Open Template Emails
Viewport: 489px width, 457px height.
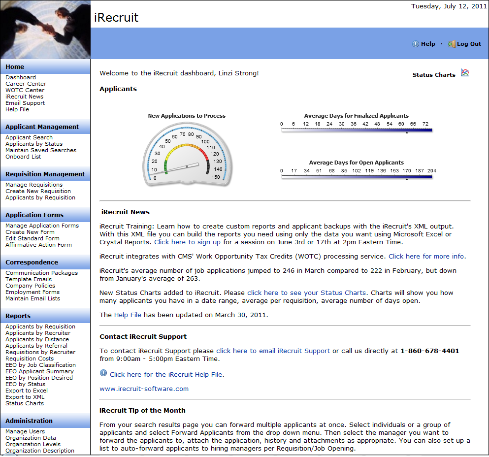(29, 279)
